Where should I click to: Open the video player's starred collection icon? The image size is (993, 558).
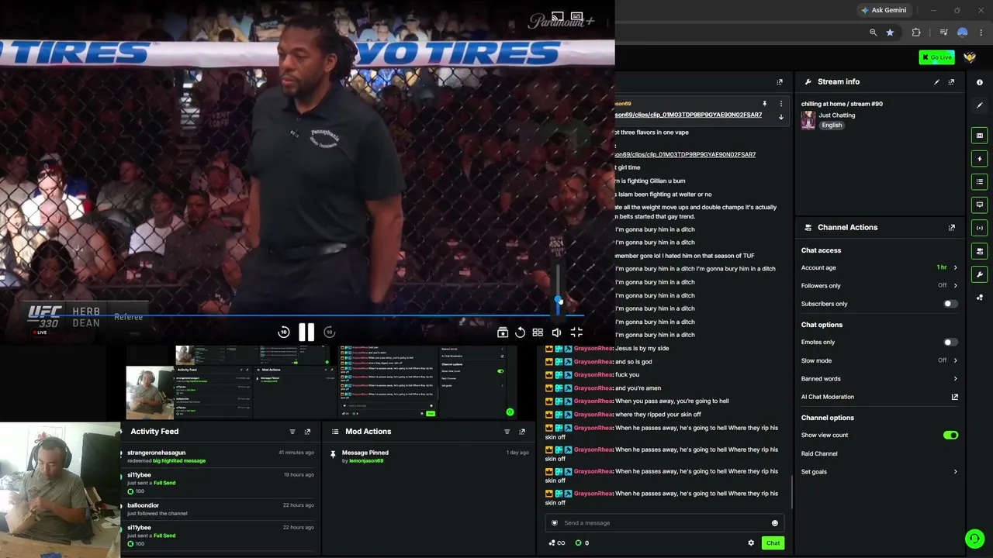coord(503,332)
